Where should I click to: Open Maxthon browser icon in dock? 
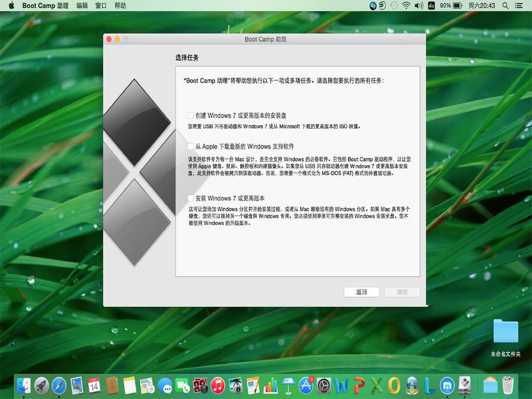coord(447,385)
